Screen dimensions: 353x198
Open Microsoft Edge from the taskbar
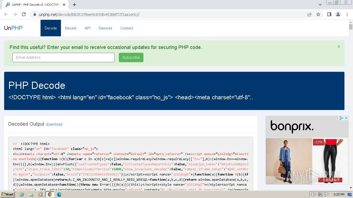point(59,194)
